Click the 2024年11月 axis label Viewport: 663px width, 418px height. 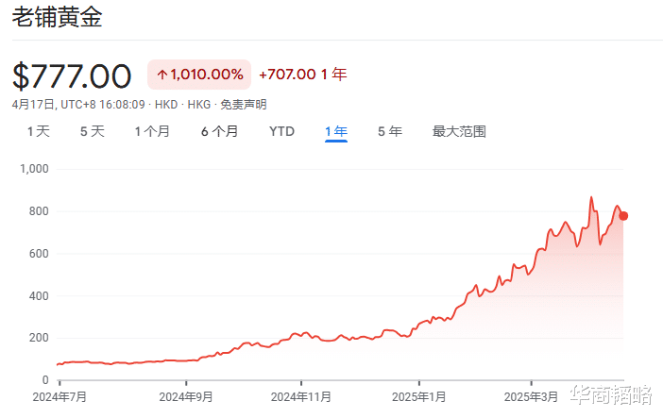(x=302, y=397)
